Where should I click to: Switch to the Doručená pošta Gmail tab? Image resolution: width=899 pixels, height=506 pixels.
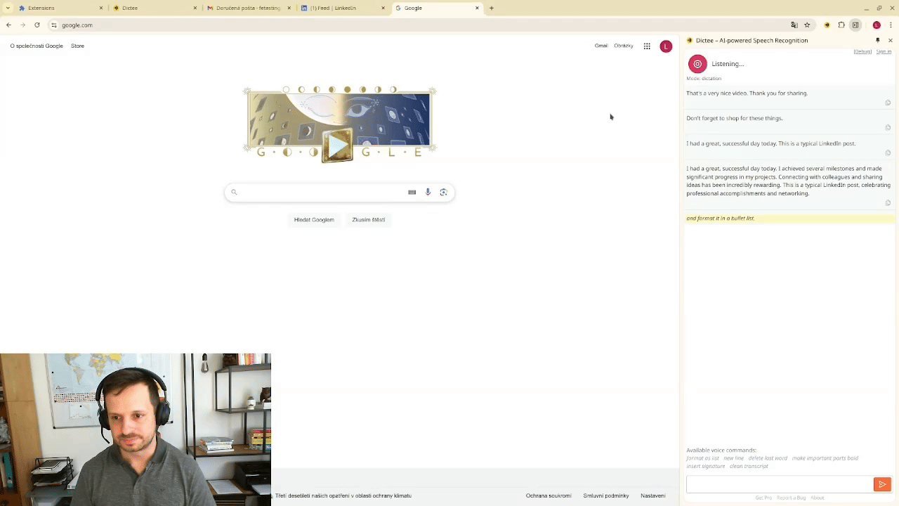coord(247,8)
